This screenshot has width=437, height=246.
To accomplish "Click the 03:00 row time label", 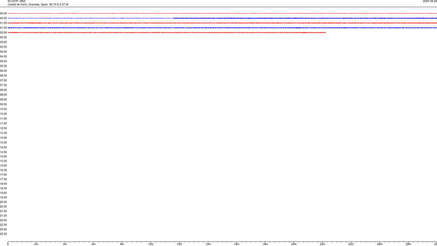I will (x=3, y=42).
